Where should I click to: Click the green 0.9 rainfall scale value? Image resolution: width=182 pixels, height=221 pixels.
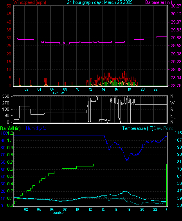[x=10, y=148]
